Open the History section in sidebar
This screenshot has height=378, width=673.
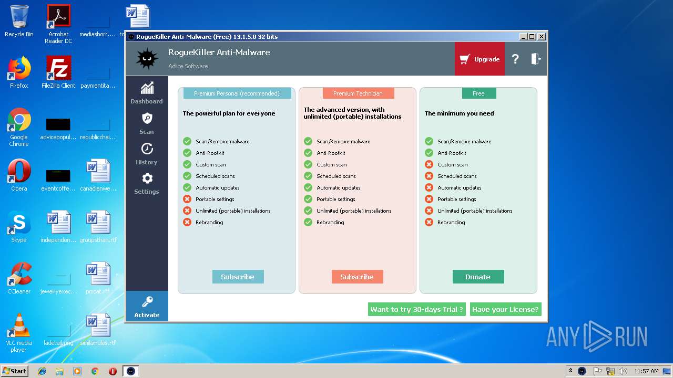coord(147,154)
